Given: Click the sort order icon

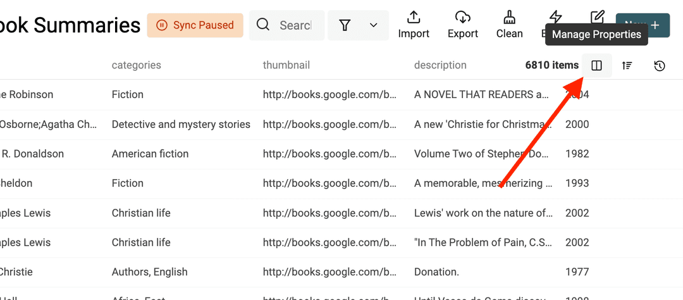Looking at the screenshot, I should 627,65.
